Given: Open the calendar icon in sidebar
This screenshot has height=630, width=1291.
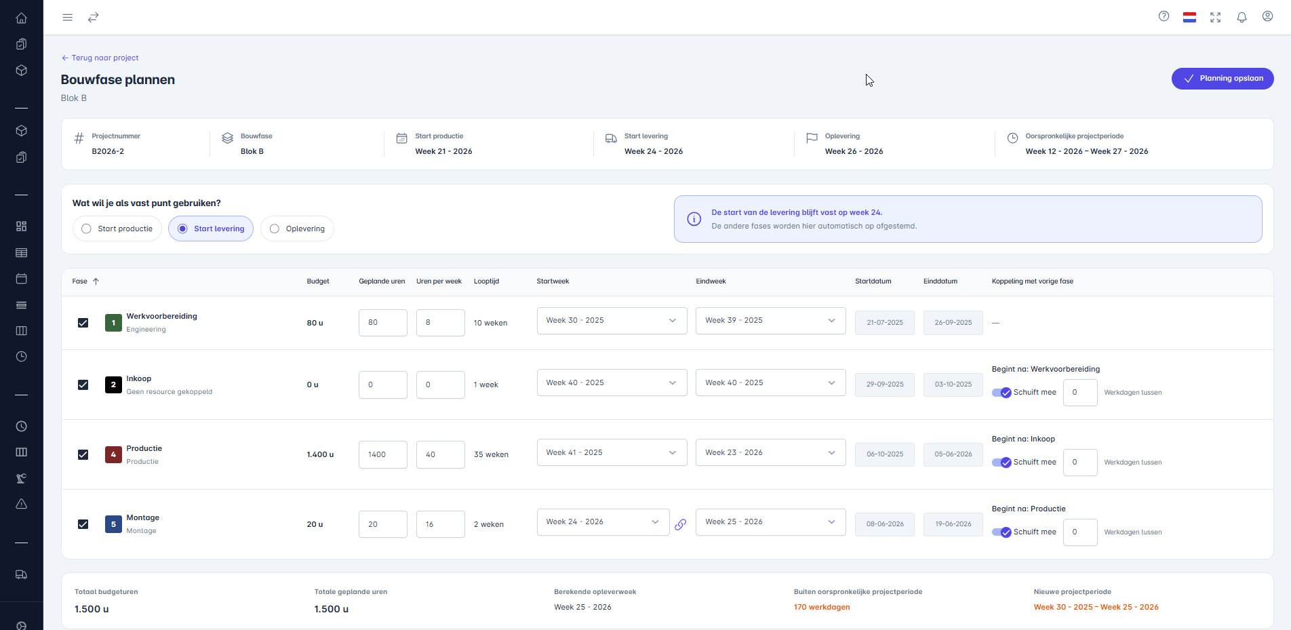Looking at the screenshot, I should [22, 279].
